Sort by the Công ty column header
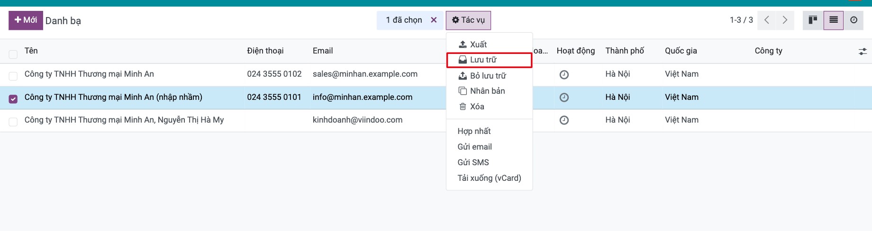 pos(769,51)
